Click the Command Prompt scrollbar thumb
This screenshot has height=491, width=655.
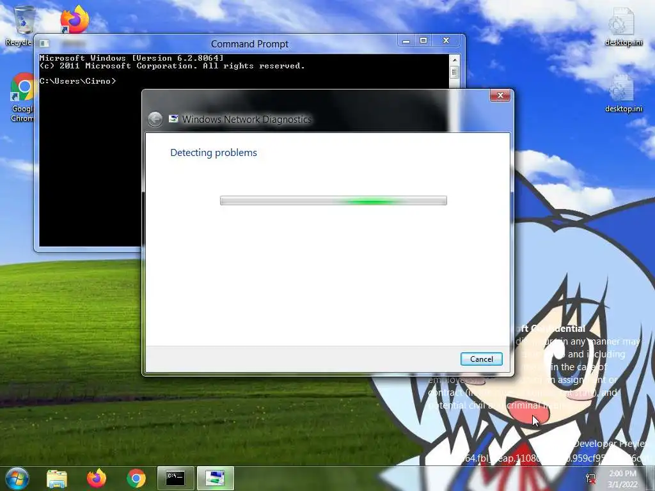pyautogui.click(x=455, y=73)
